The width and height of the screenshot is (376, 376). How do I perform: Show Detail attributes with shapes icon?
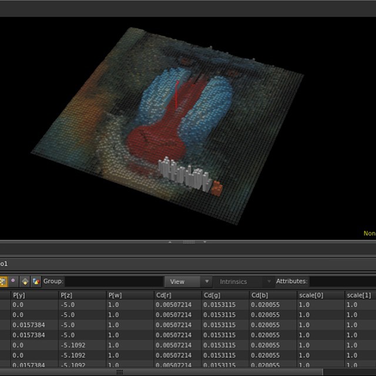point(36,281)
